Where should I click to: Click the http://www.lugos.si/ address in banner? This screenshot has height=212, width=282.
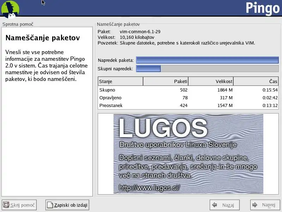[x=149, y=188]
